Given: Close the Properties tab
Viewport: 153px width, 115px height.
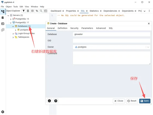Looking at the screenshot, I should tap(78, 11).
